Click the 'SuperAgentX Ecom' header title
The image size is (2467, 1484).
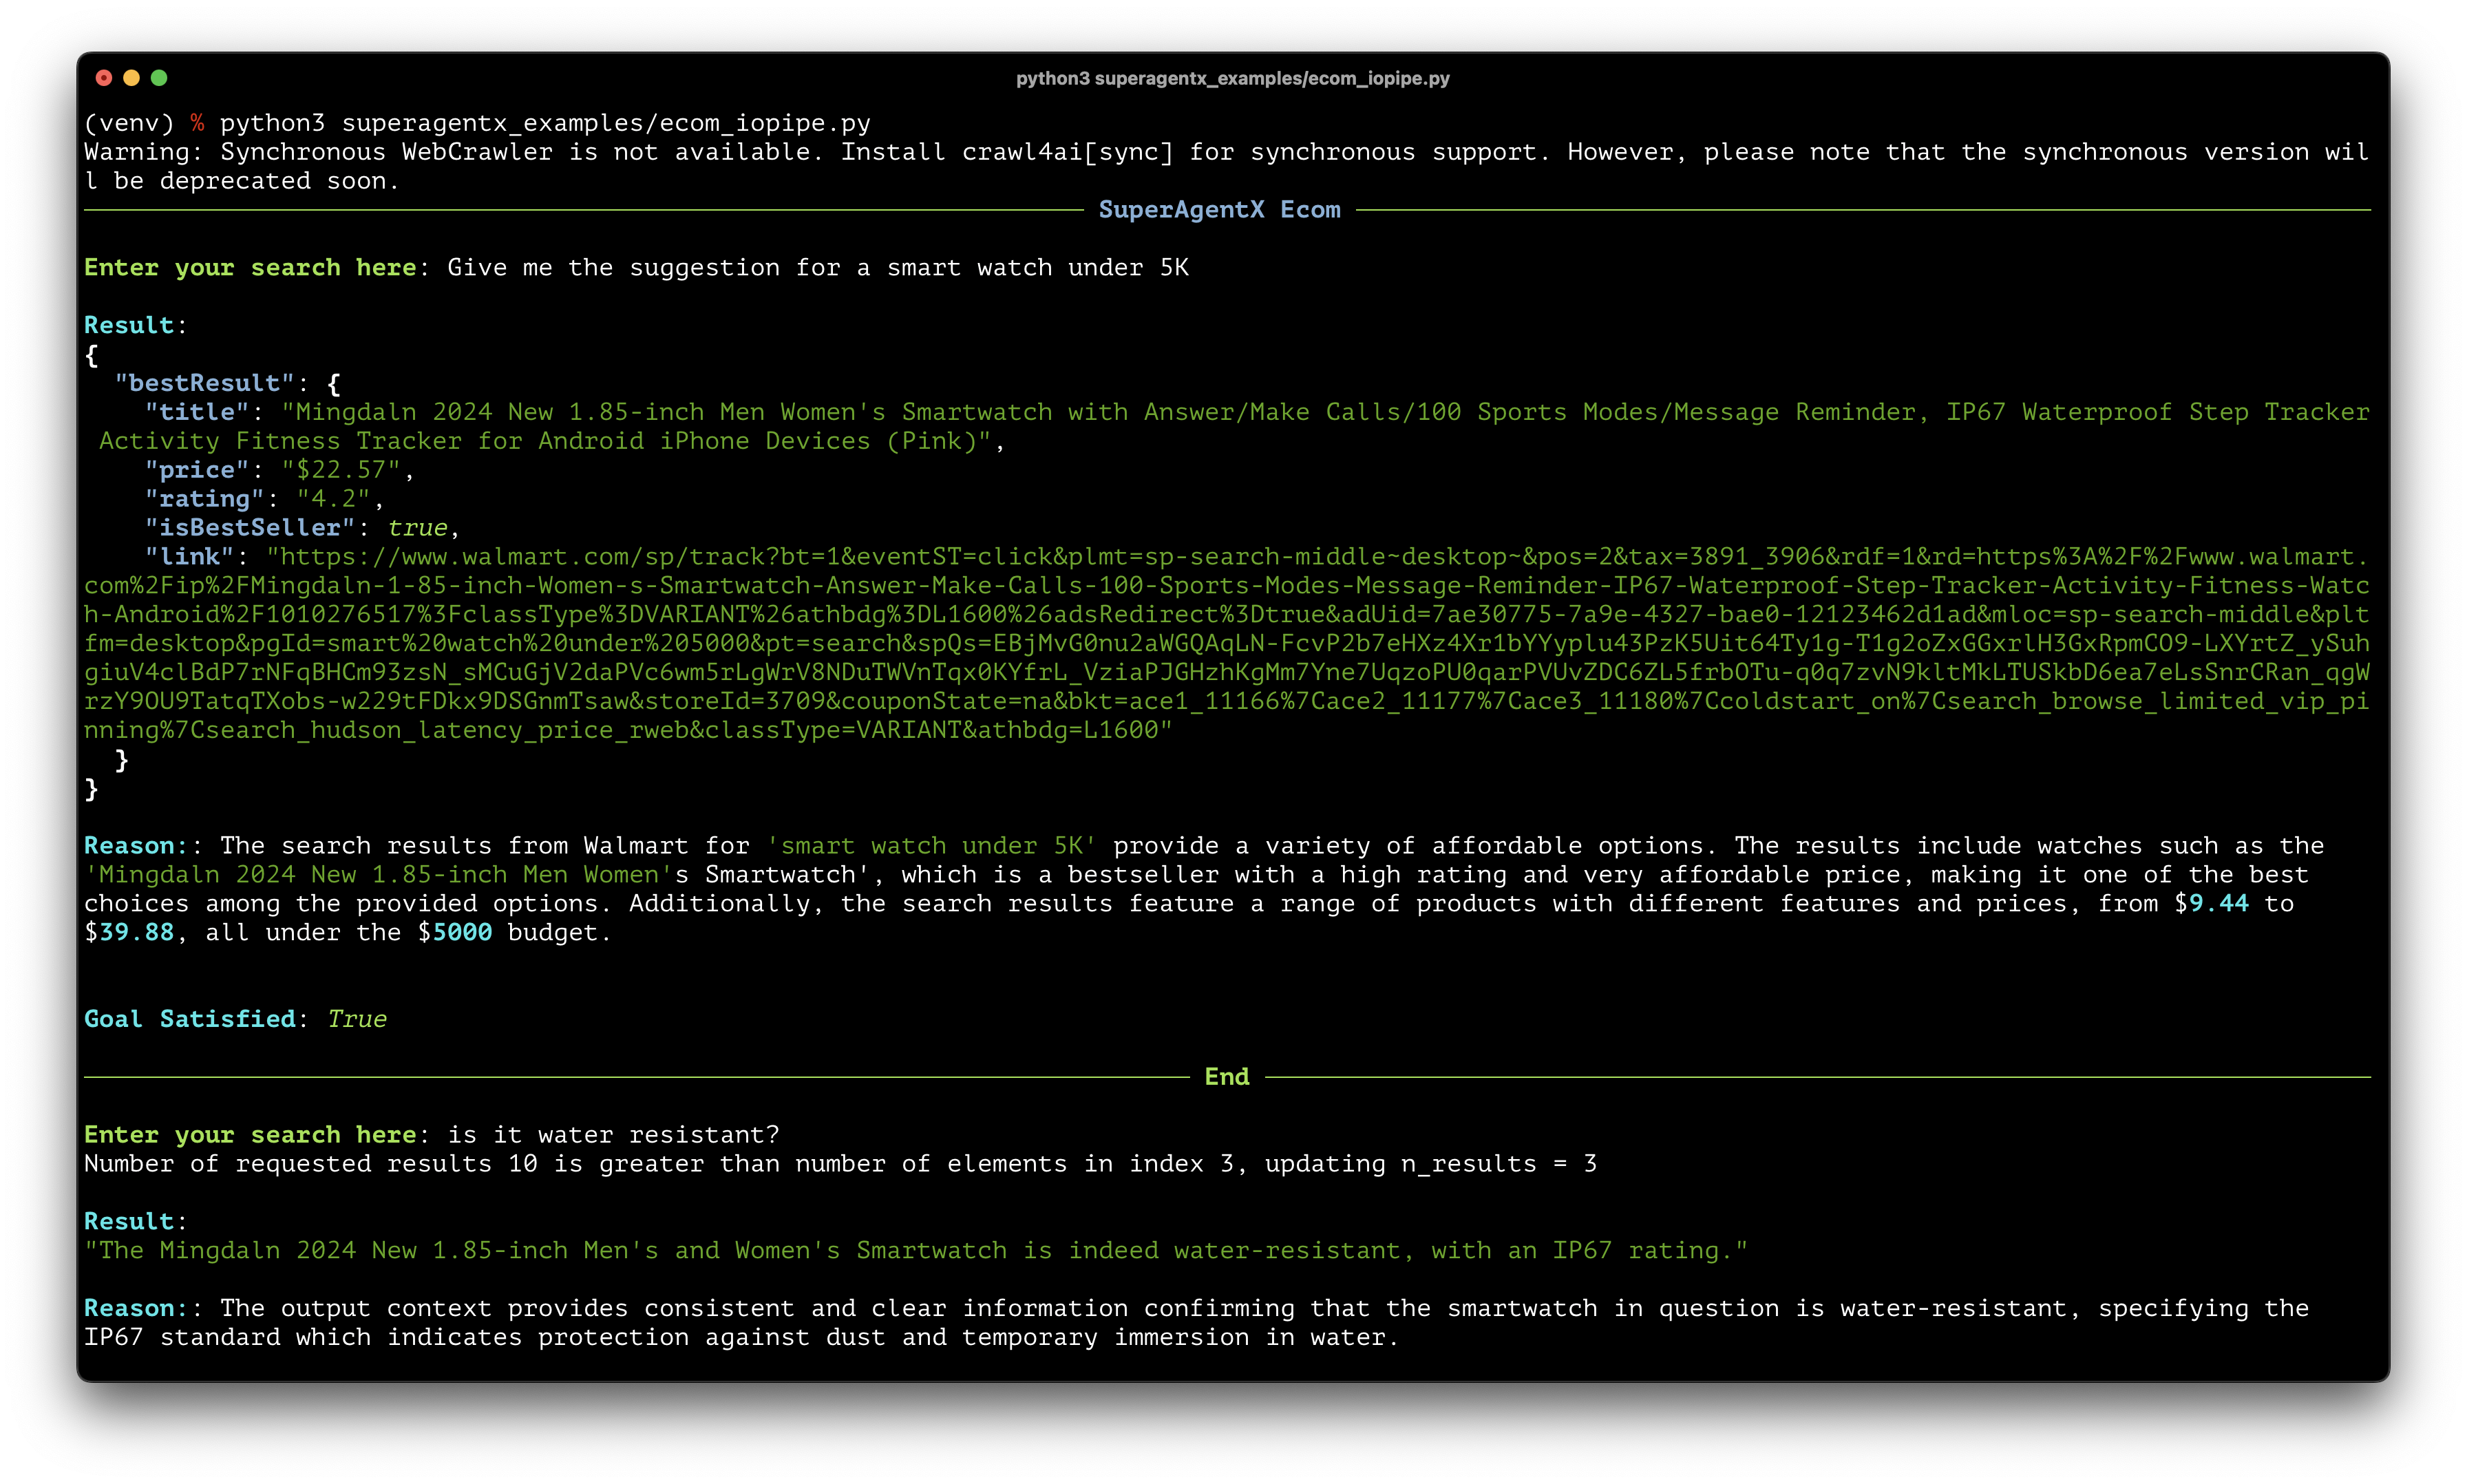pos(1219,209)
